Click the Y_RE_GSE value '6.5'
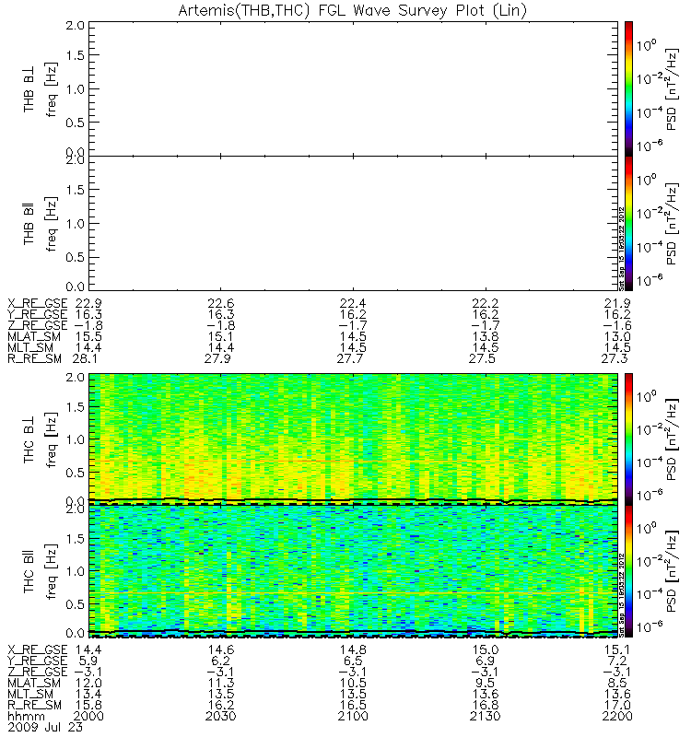Viewport: 691px width, 737px height. (353, 661)
